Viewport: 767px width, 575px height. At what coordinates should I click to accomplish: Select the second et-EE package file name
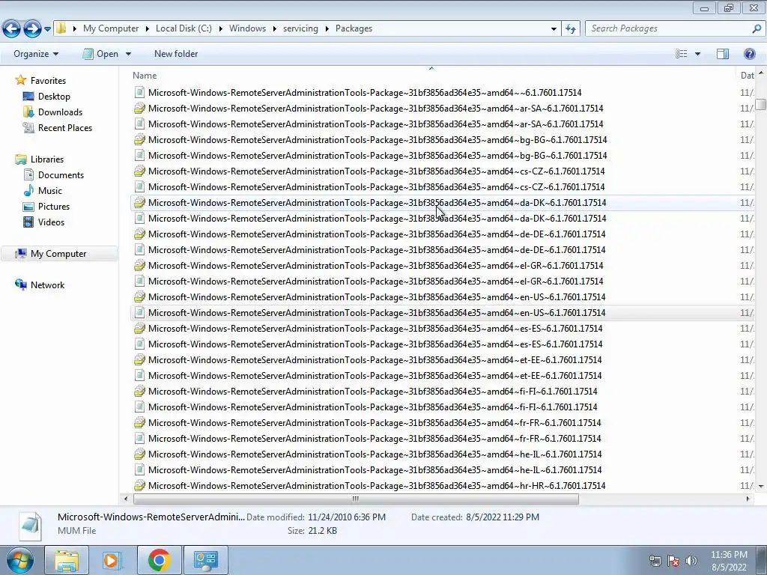tap(375, 376)
